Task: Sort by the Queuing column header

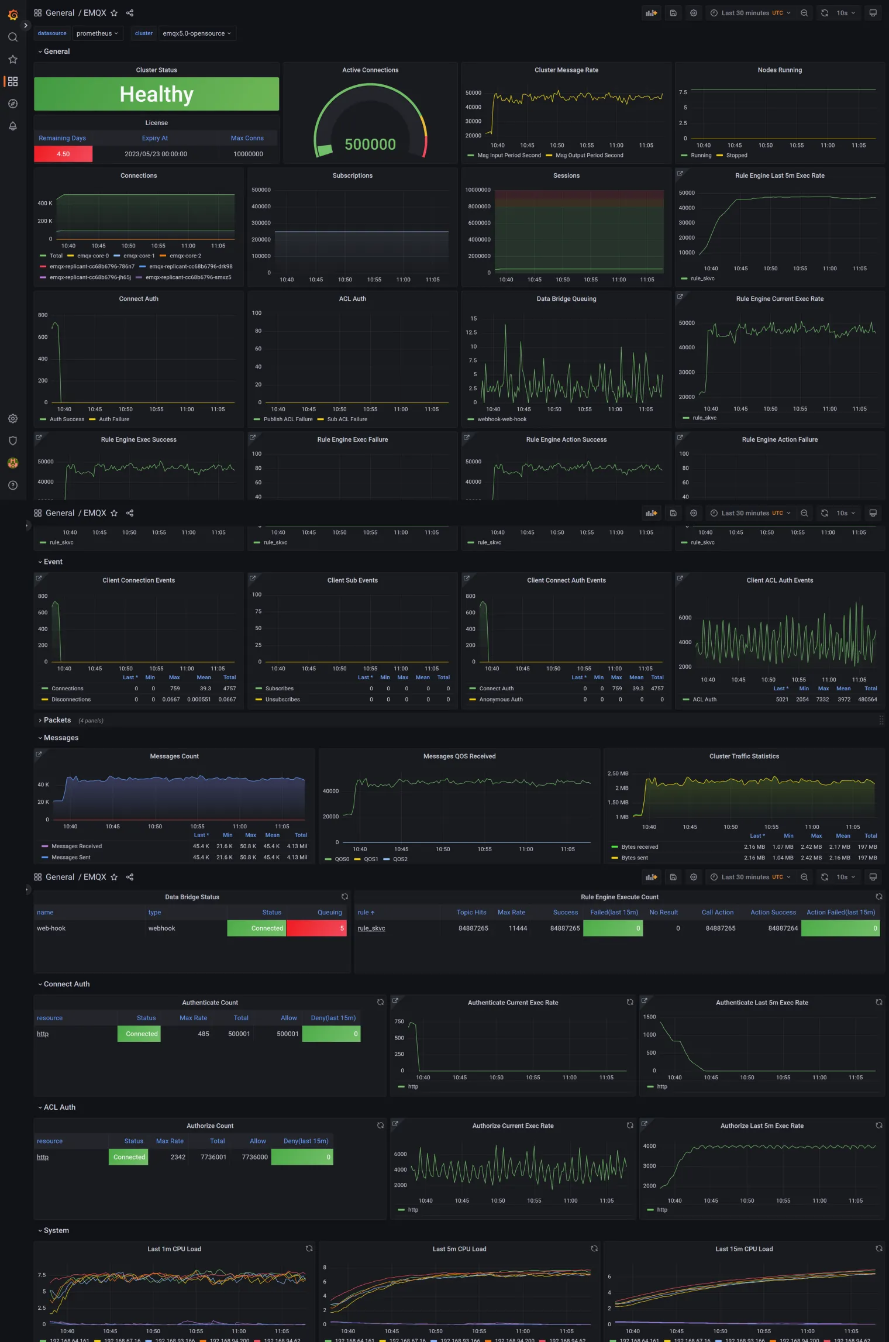Action: click(x=329, y=913)
